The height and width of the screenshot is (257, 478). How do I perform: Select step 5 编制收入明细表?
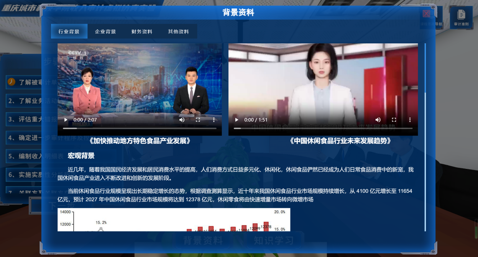[24, 156]
